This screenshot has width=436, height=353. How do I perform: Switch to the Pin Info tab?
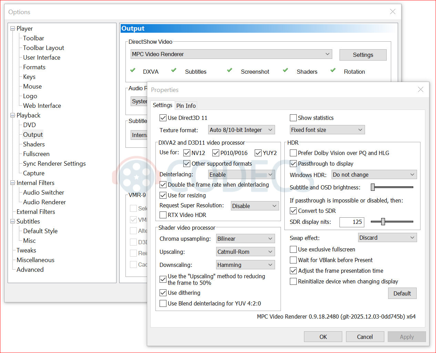click(186, 106)
